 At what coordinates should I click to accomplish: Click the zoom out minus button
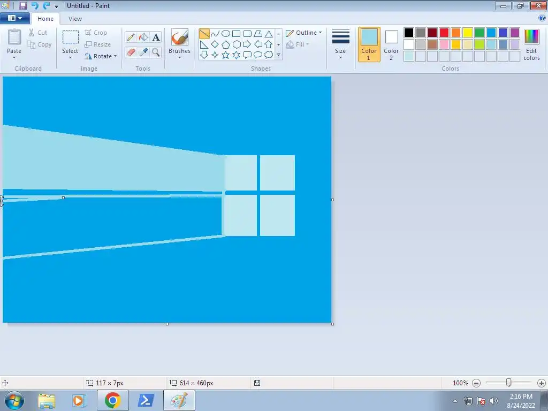click(x=476, y=383)
